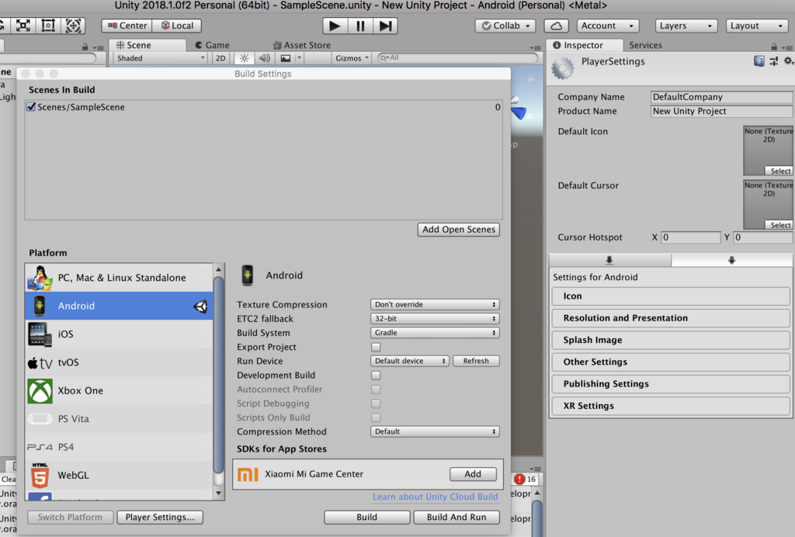This screenshot has width=795, height=537.
Task: Select the PS4 platform
Action: tap(119, 447)
